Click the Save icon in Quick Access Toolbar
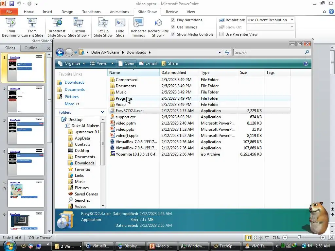335x251 pixels. click(11, 4)
